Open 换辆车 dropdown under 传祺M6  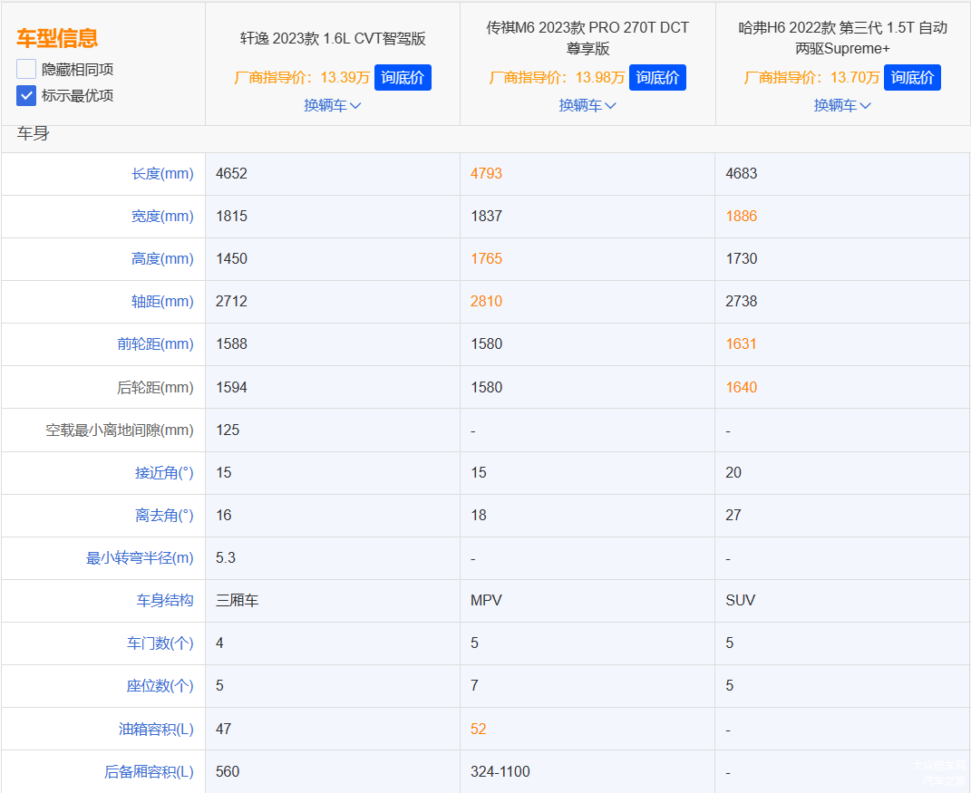[587, 105]
